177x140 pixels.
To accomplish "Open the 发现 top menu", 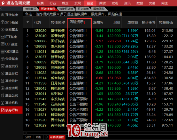I will pyautogui.click(x=78, y=3).
